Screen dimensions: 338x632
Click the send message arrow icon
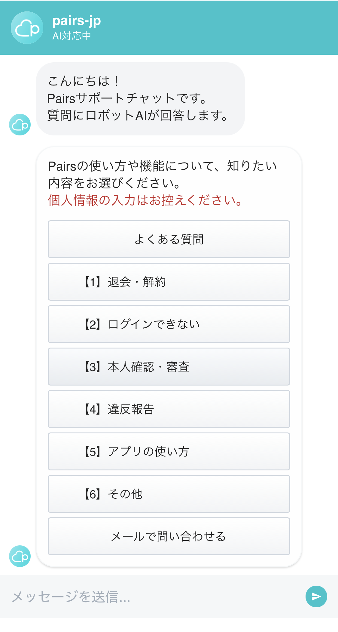click(x=316, y=596)
